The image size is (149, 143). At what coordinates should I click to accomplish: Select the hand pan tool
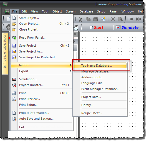(76, 27)
